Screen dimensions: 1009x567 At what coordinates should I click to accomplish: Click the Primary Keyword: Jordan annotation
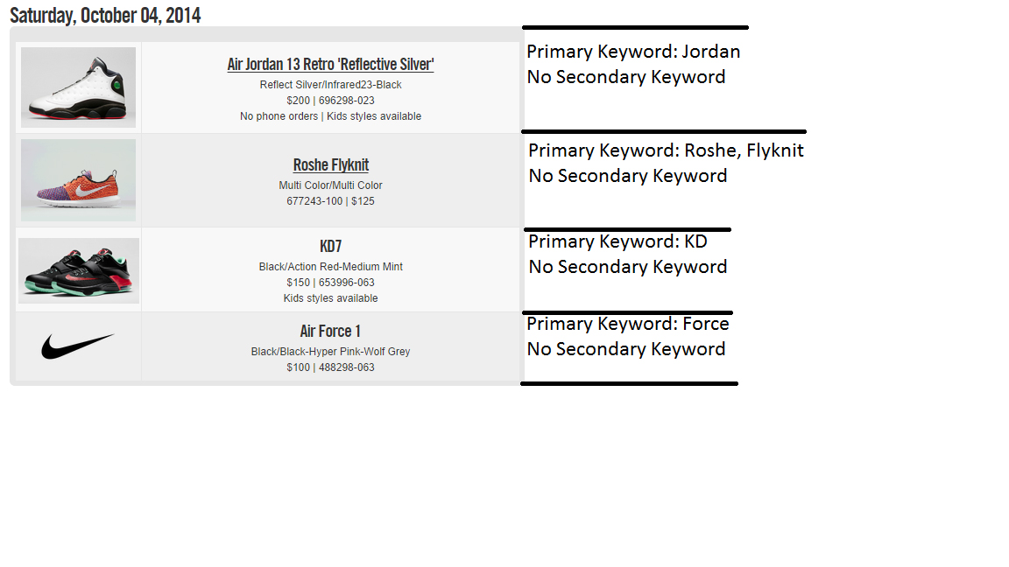coord(633,52)
